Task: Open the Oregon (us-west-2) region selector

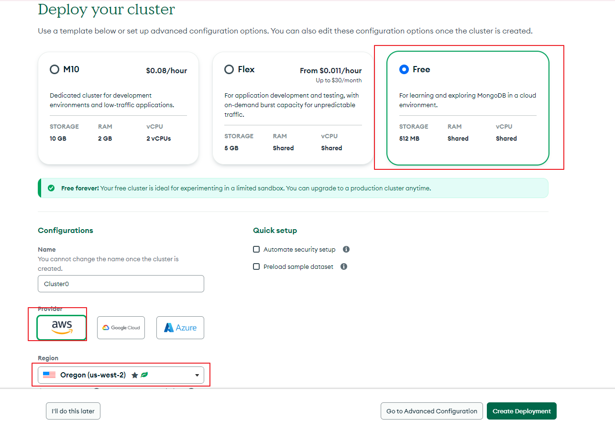Action: (x=121, y=375)
